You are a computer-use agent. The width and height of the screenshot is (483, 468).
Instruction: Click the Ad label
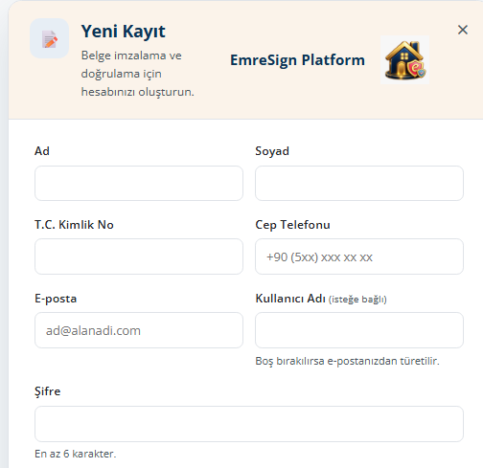pyautogui.click(x=42, y=151)
